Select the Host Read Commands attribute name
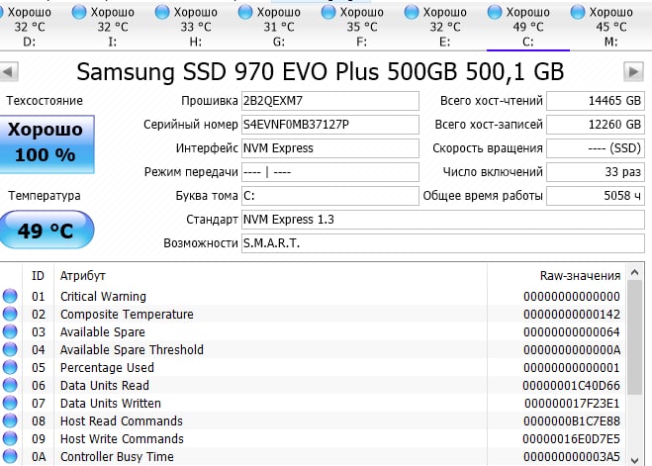This screenshot has width=652, height=466. [x=122, y=421]
